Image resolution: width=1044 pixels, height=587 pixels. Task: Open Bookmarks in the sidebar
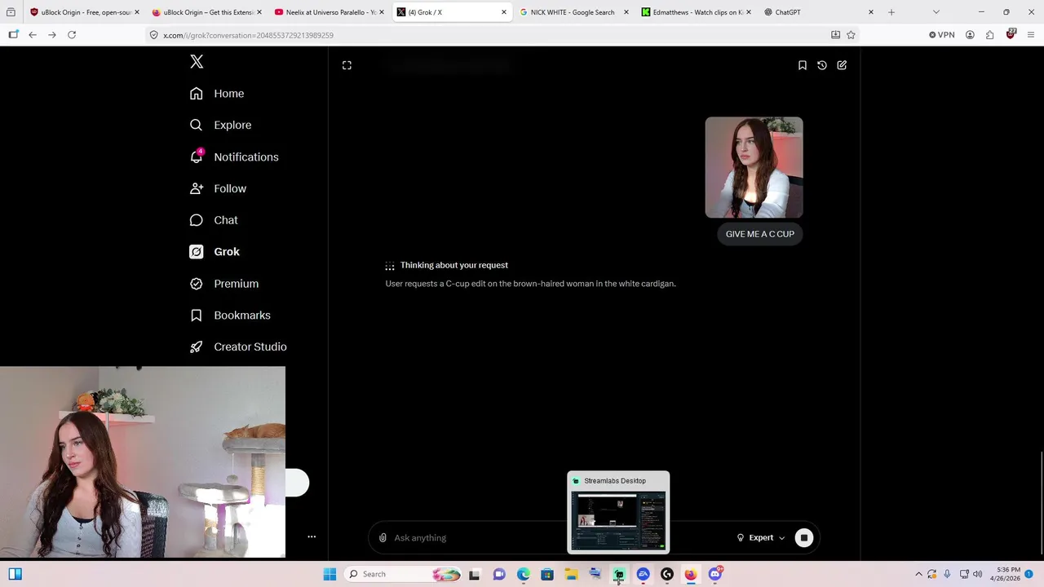pos(230,316)
